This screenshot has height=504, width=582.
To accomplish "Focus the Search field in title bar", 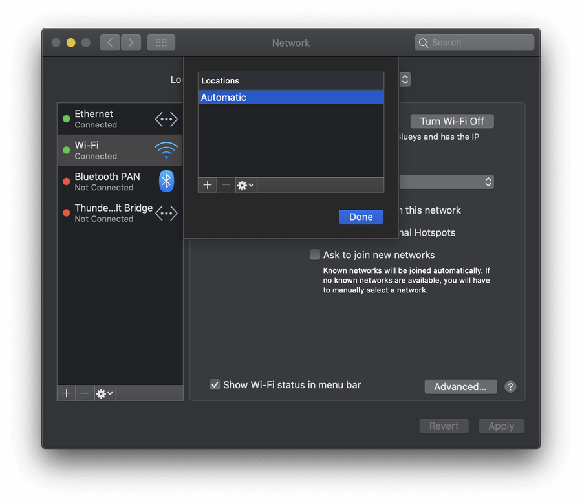I will click(x=475, y=43).
